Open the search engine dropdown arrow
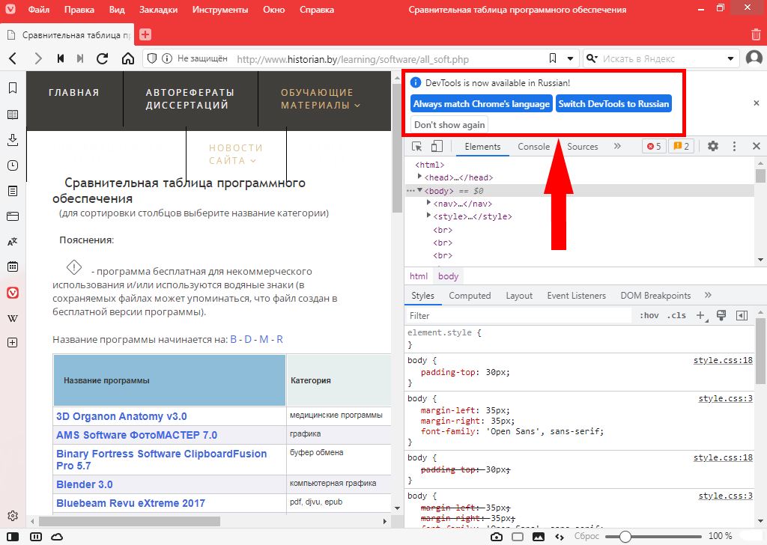The width and height of the screenshot is (767, 545). 730,58
